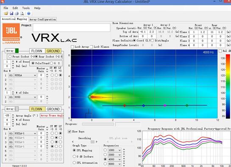The image size is (231, 167).
Task: Open the Tools menu
Action: pyautogui.click(x=26, y=8)
